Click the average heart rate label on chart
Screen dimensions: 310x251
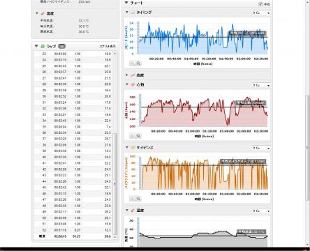coord(251,102)
